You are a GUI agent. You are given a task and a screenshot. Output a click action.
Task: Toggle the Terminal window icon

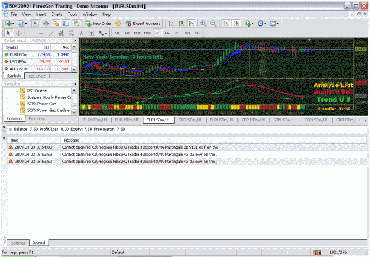click(66, 23)
